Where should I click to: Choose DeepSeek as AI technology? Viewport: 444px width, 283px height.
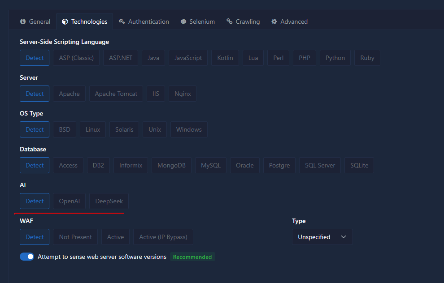109,201
